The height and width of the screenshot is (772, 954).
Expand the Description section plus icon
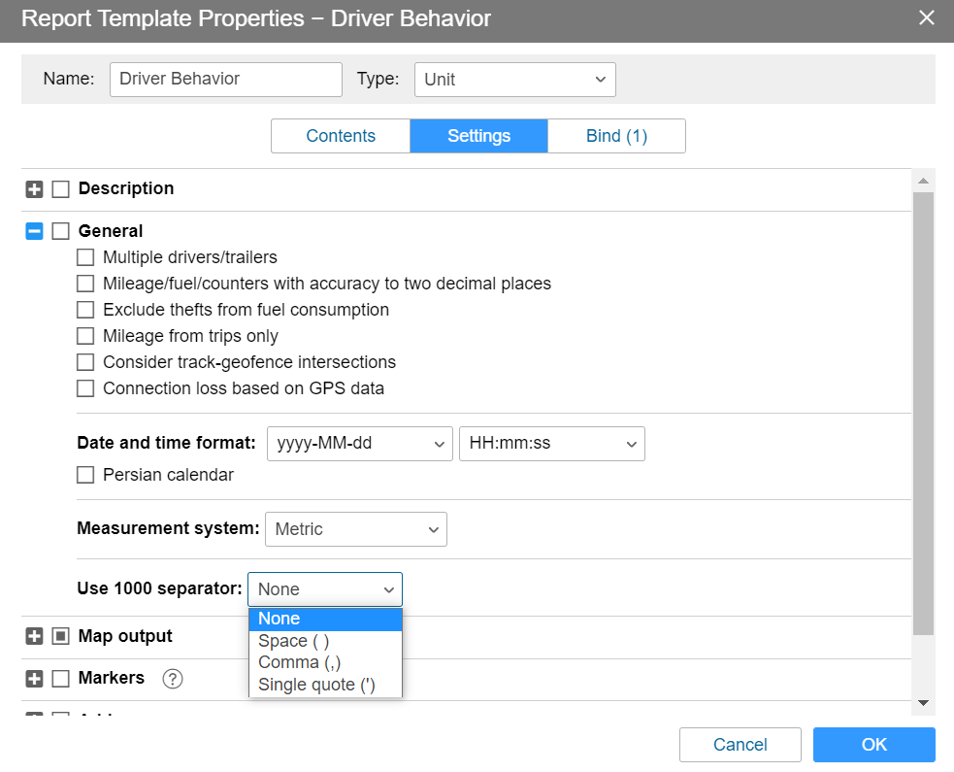(34, 189)
